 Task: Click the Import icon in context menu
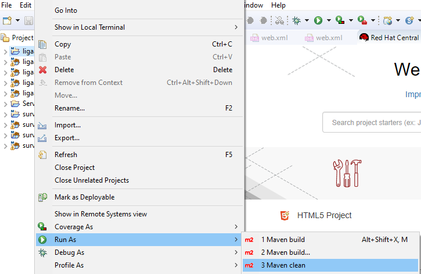[42, 125]
